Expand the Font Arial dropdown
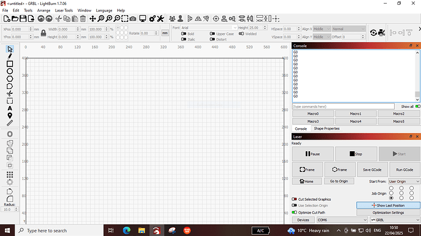Screen dimensions: 421x236 [209, 27]
